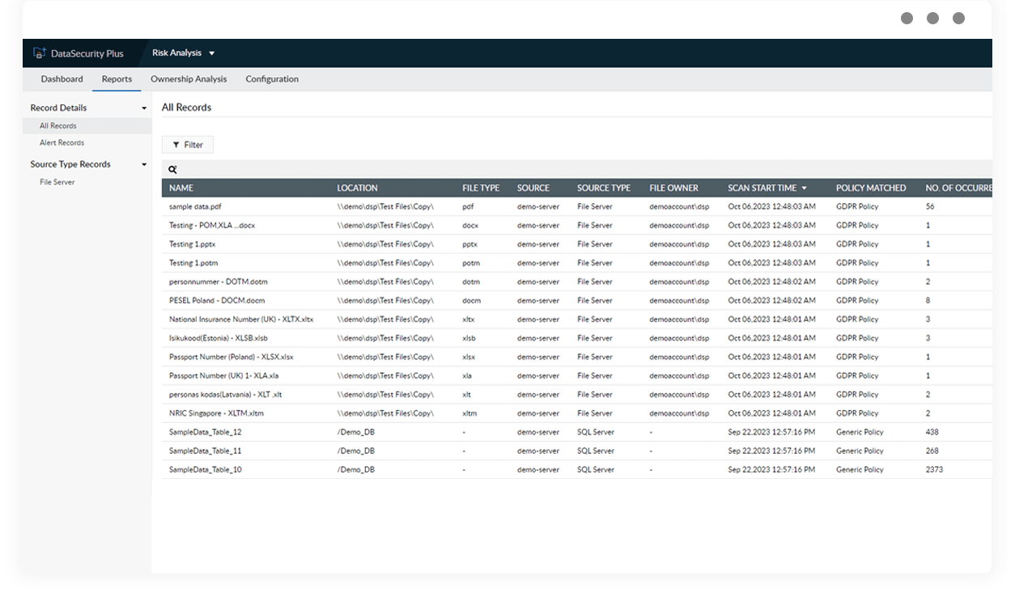The width and height of the screenshot is (1015, 597).
Task: Click the sort arrow on Scan Start Time column
Action: click(x=804, y=187)
